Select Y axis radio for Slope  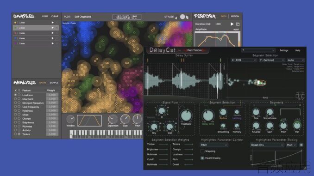click(19, 115)
